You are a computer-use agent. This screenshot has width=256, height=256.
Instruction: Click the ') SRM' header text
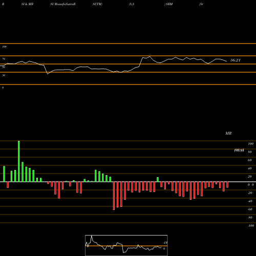(168, 4)
